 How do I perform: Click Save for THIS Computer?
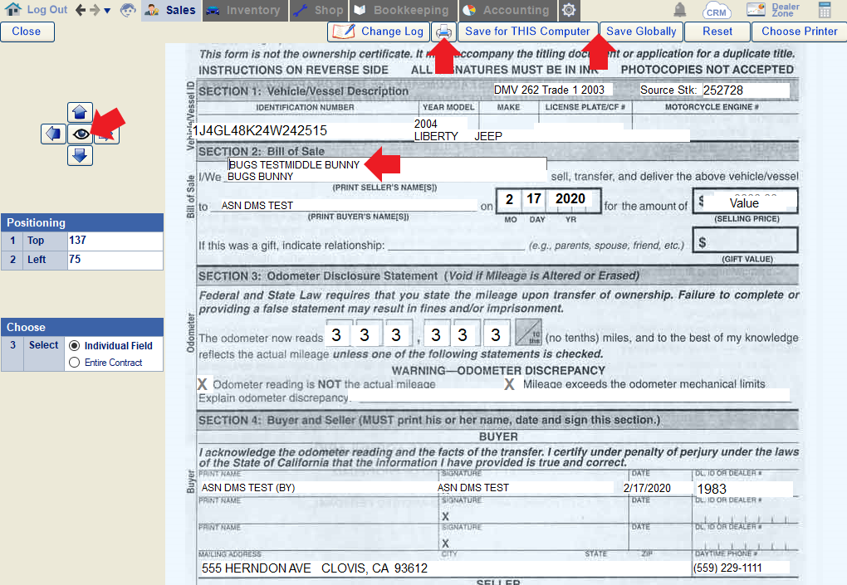(528, 32)
